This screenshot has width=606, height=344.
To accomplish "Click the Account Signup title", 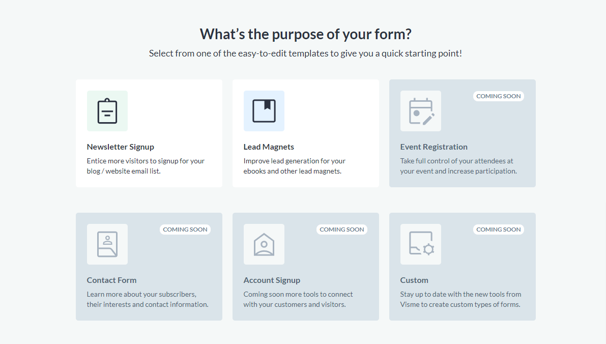I will [x=272, y=280].
